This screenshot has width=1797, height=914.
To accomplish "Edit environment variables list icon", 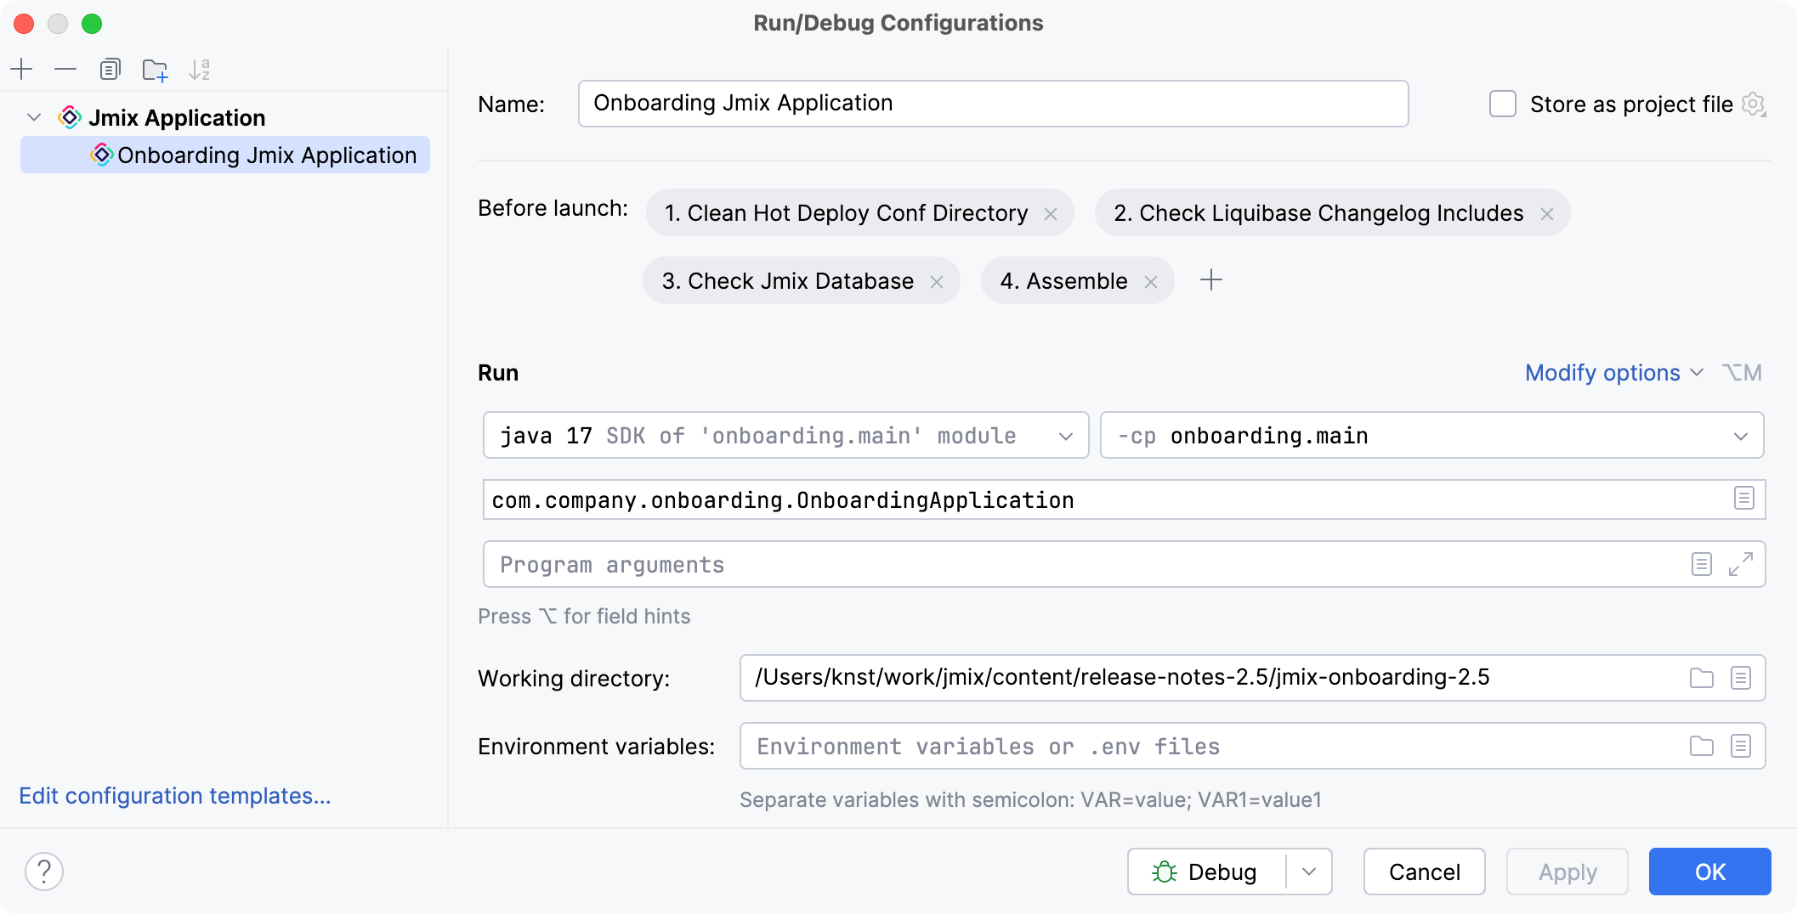I will coord(1741,746).
